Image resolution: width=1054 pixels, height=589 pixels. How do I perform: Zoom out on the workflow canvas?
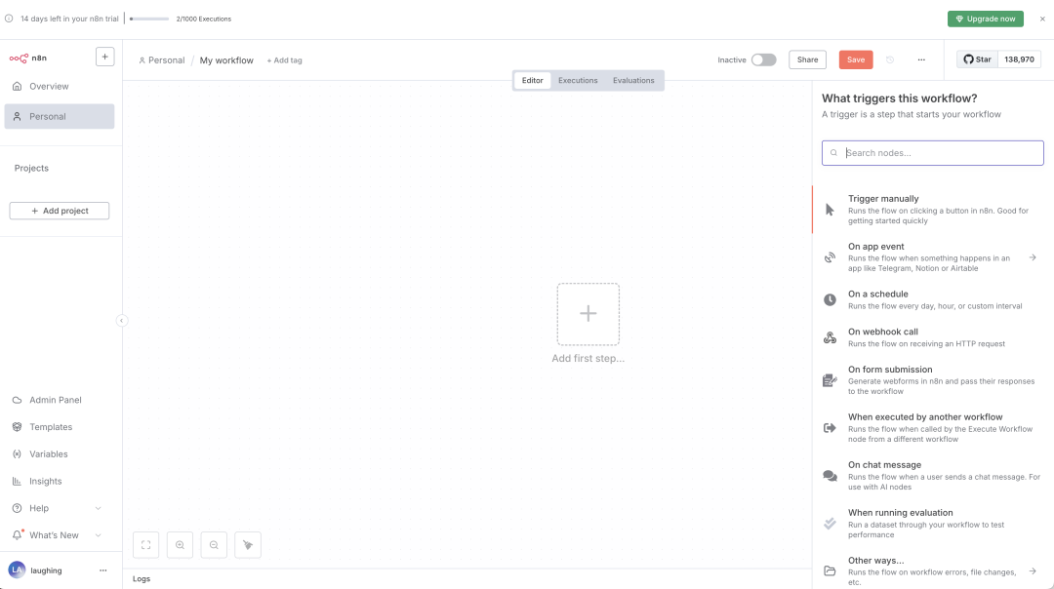tap(214, 545)
